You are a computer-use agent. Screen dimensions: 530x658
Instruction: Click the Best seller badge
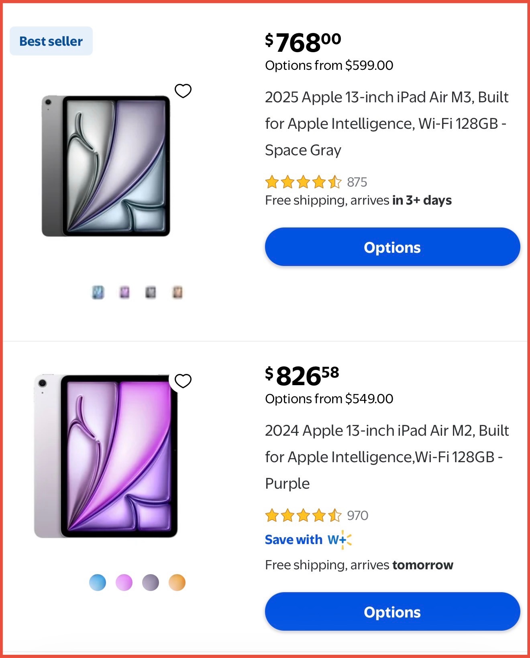pos(51,41)
